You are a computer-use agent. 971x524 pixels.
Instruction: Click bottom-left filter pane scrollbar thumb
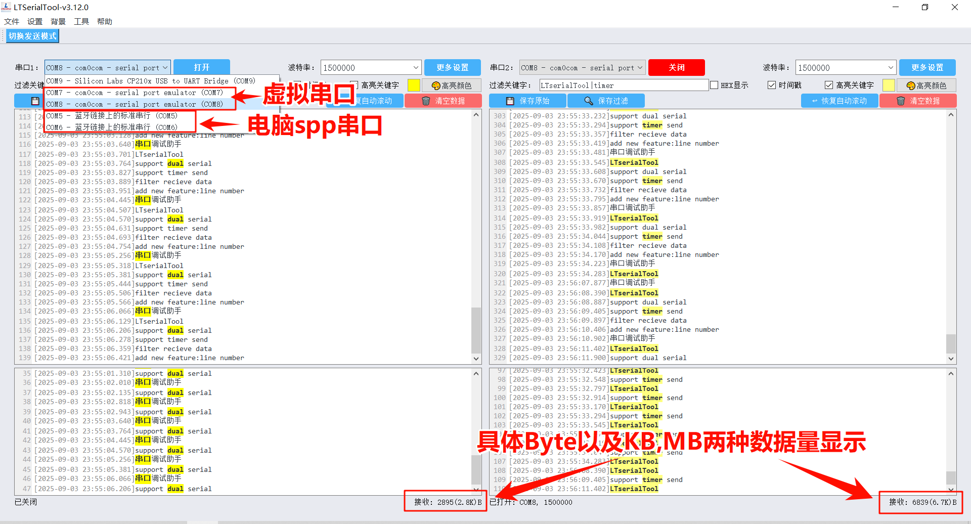pyautogui.click(x=476, y=470)
